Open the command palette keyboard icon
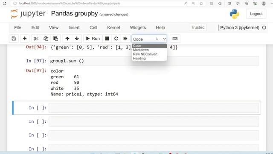Image resolution: width=273 pixels, height=154 pixels. coord(175,38)
